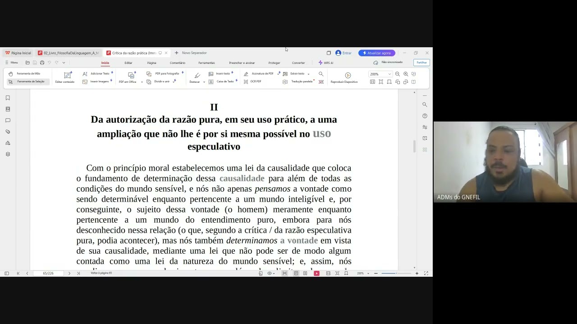Viewport: 577px width, 324px height.
Task: Open the search magnifier in the ribbon
Action: [x=321, y=74]
